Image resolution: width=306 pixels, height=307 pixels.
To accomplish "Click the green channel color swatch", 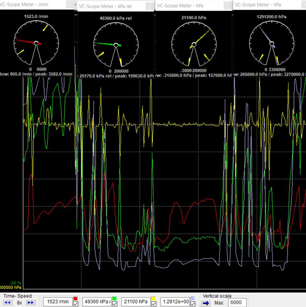I will 114,299.
